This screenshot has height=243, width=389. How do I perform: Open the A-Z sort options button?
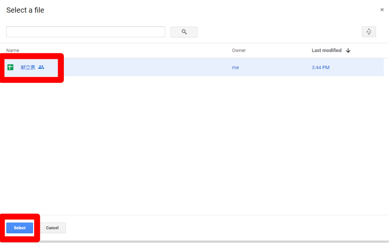[368, 32]
